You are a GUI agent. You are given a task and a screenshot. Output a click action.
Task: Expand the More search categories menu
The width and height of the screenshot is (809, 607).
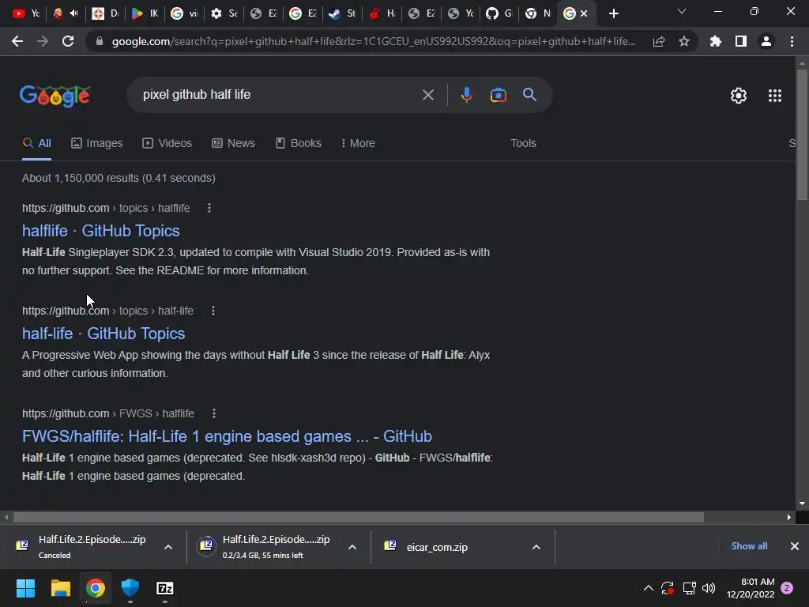[x=358, y=143]
